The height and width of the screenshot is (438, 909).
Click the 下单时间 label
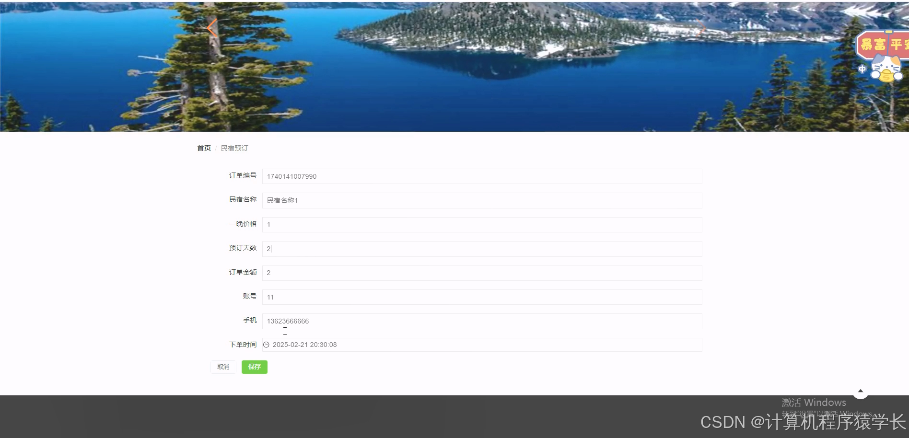click(x=243, y=345)
